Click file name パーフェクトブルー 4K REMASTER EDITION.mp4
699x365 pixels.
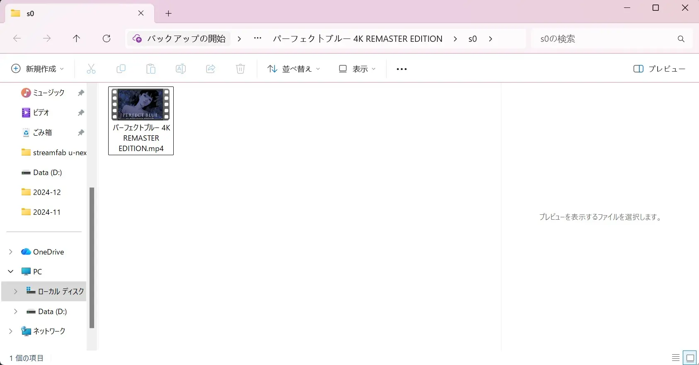141,138
